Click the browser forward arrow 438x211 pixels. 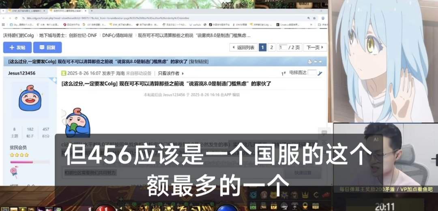(x=10, y=18)
